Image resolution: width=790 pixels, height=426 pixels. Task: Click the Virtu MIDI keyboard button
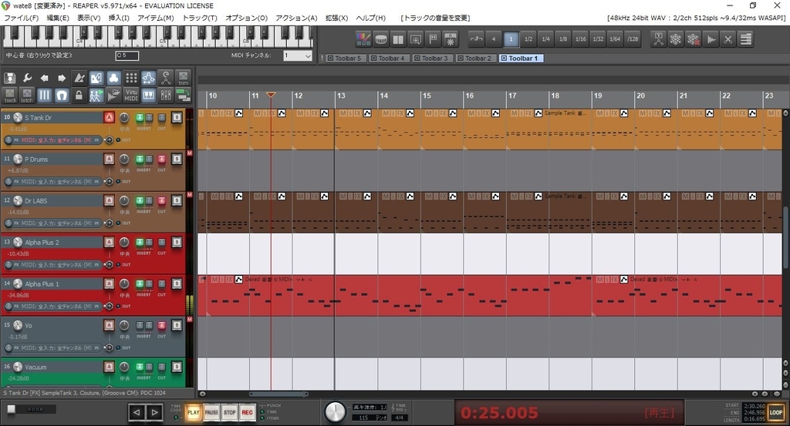click(131, 95)
